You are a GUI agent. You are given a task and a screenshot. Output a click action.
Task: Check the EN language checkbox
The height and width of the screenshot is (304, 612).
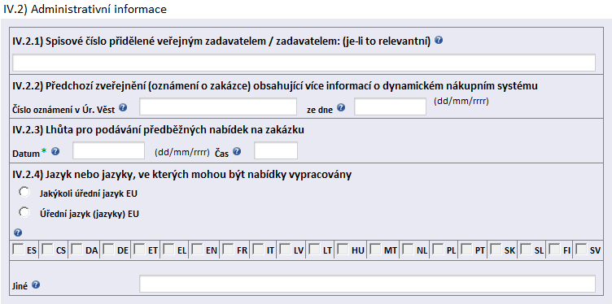197,249
